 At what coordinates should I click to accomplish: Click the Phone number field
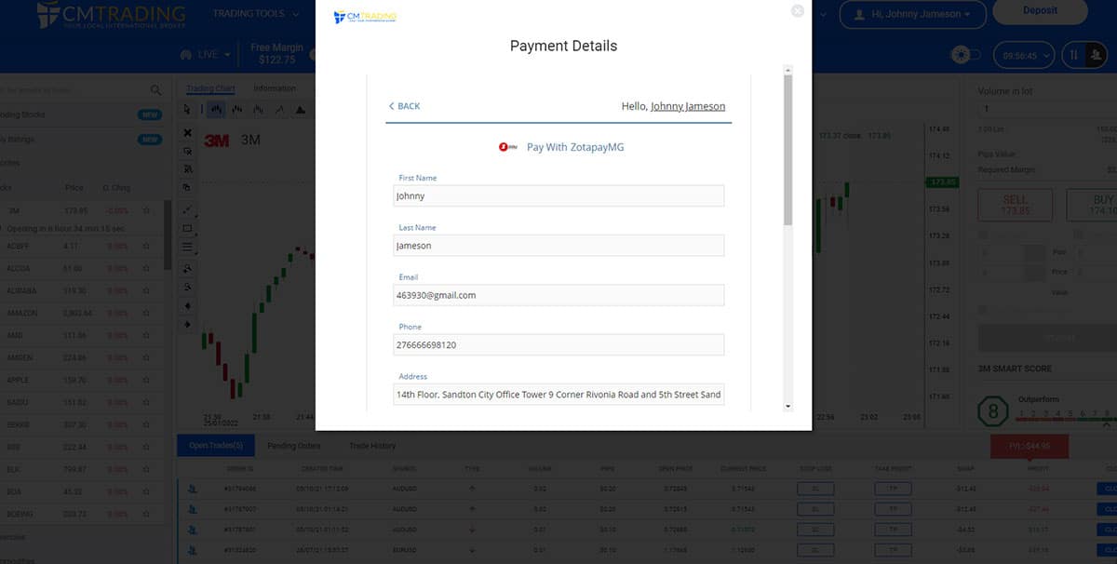point(558,344)
